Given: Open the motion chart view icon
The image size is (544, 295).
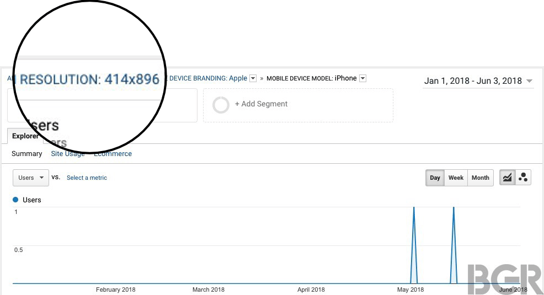Looking at the screenshot, I should 523,178.
